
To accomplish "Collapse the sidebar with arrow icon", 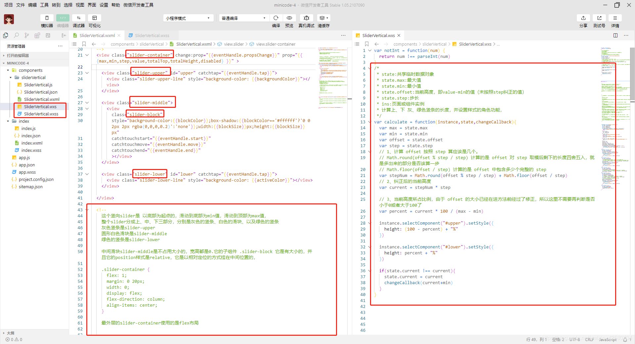I will click(x=64, y=35).
